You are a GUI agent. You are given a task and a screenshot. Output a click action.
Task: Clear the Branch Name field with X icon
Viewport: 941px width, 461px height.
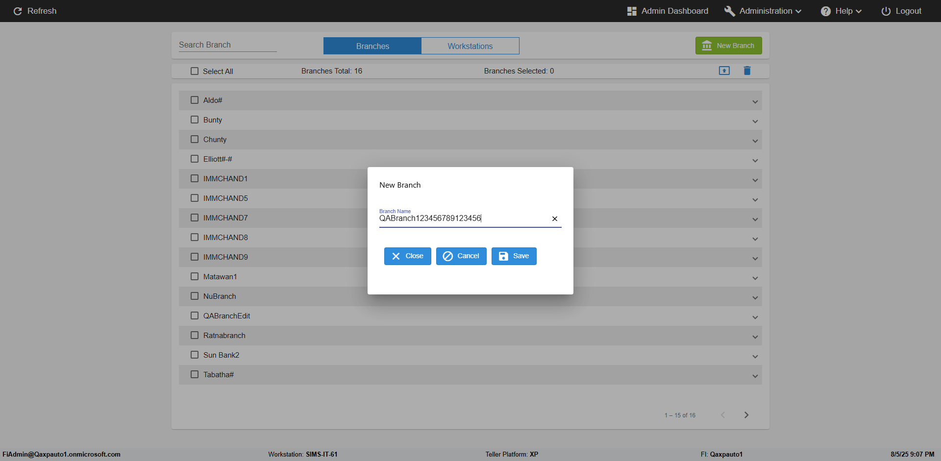[x=555, y=218]
